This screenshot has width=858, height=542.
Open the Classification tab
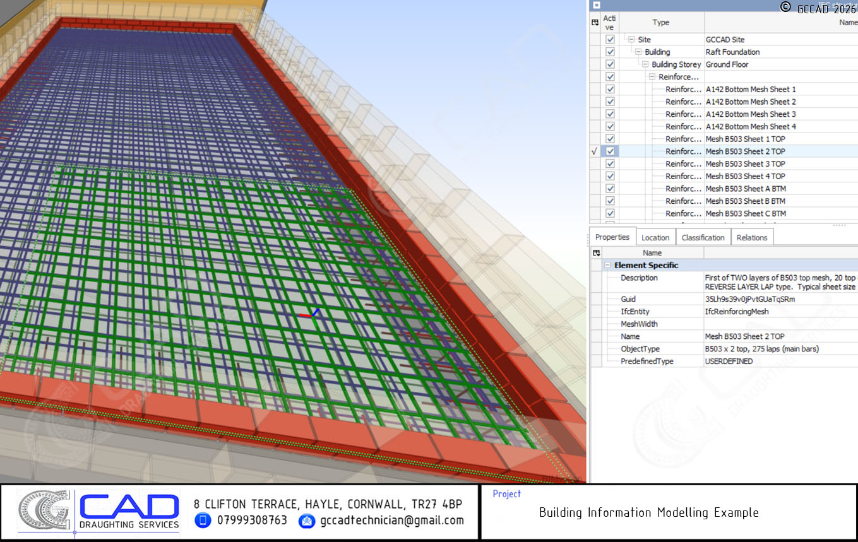pyautogui.click(x=703, y=238)
